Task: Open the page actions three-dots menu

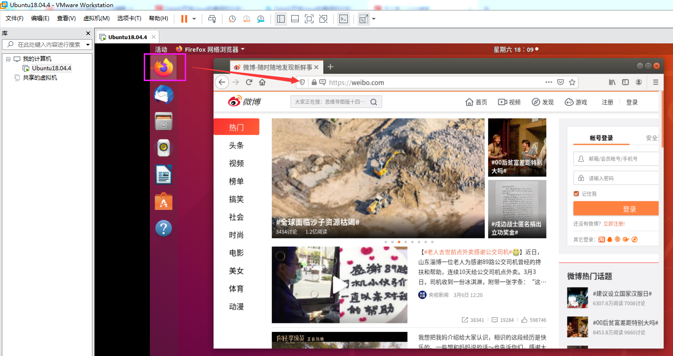Action: [549, 82]
